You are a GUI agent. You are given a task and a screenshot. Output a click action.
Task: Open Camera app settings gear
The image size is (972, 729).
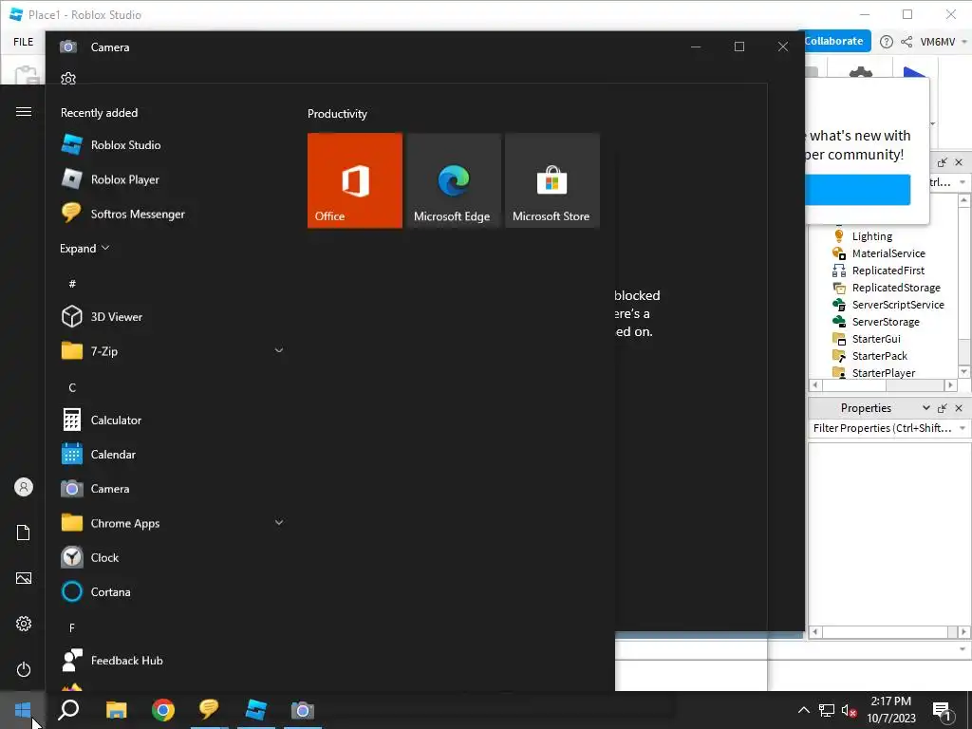coord(68,79)
